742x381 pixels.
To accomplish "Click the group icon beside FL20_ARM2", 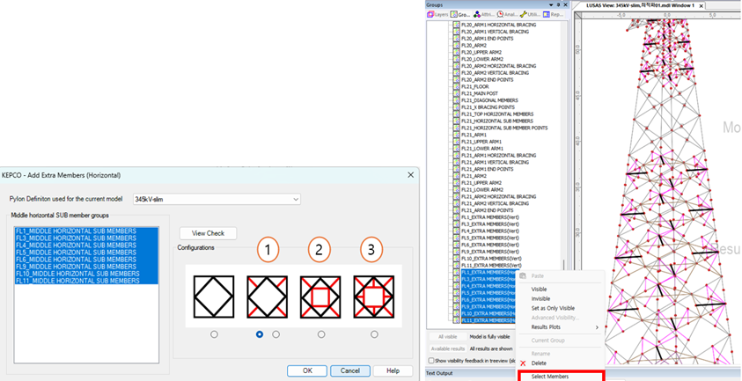I will [457, 45].
